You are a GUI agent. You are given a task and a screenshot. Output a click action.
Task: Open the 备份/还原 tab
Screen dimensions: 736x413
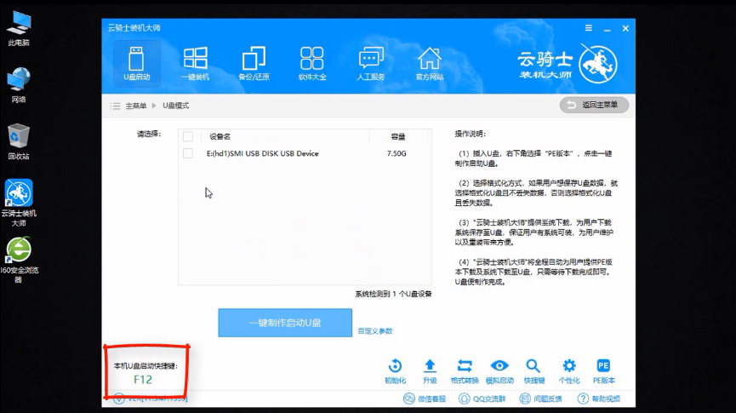tap(254, 64)
